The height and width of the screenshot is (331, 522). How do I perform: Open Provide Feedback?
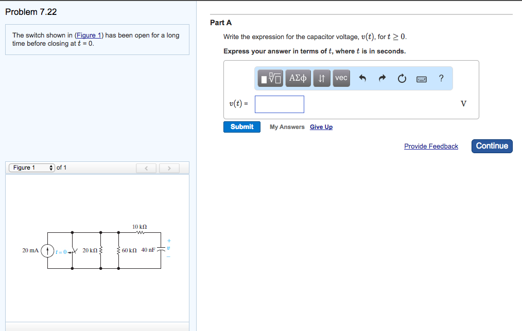[x=431, y=146]
